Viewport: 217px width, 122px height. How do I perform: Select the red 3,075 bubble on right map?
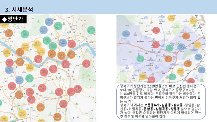pos(156,45)
